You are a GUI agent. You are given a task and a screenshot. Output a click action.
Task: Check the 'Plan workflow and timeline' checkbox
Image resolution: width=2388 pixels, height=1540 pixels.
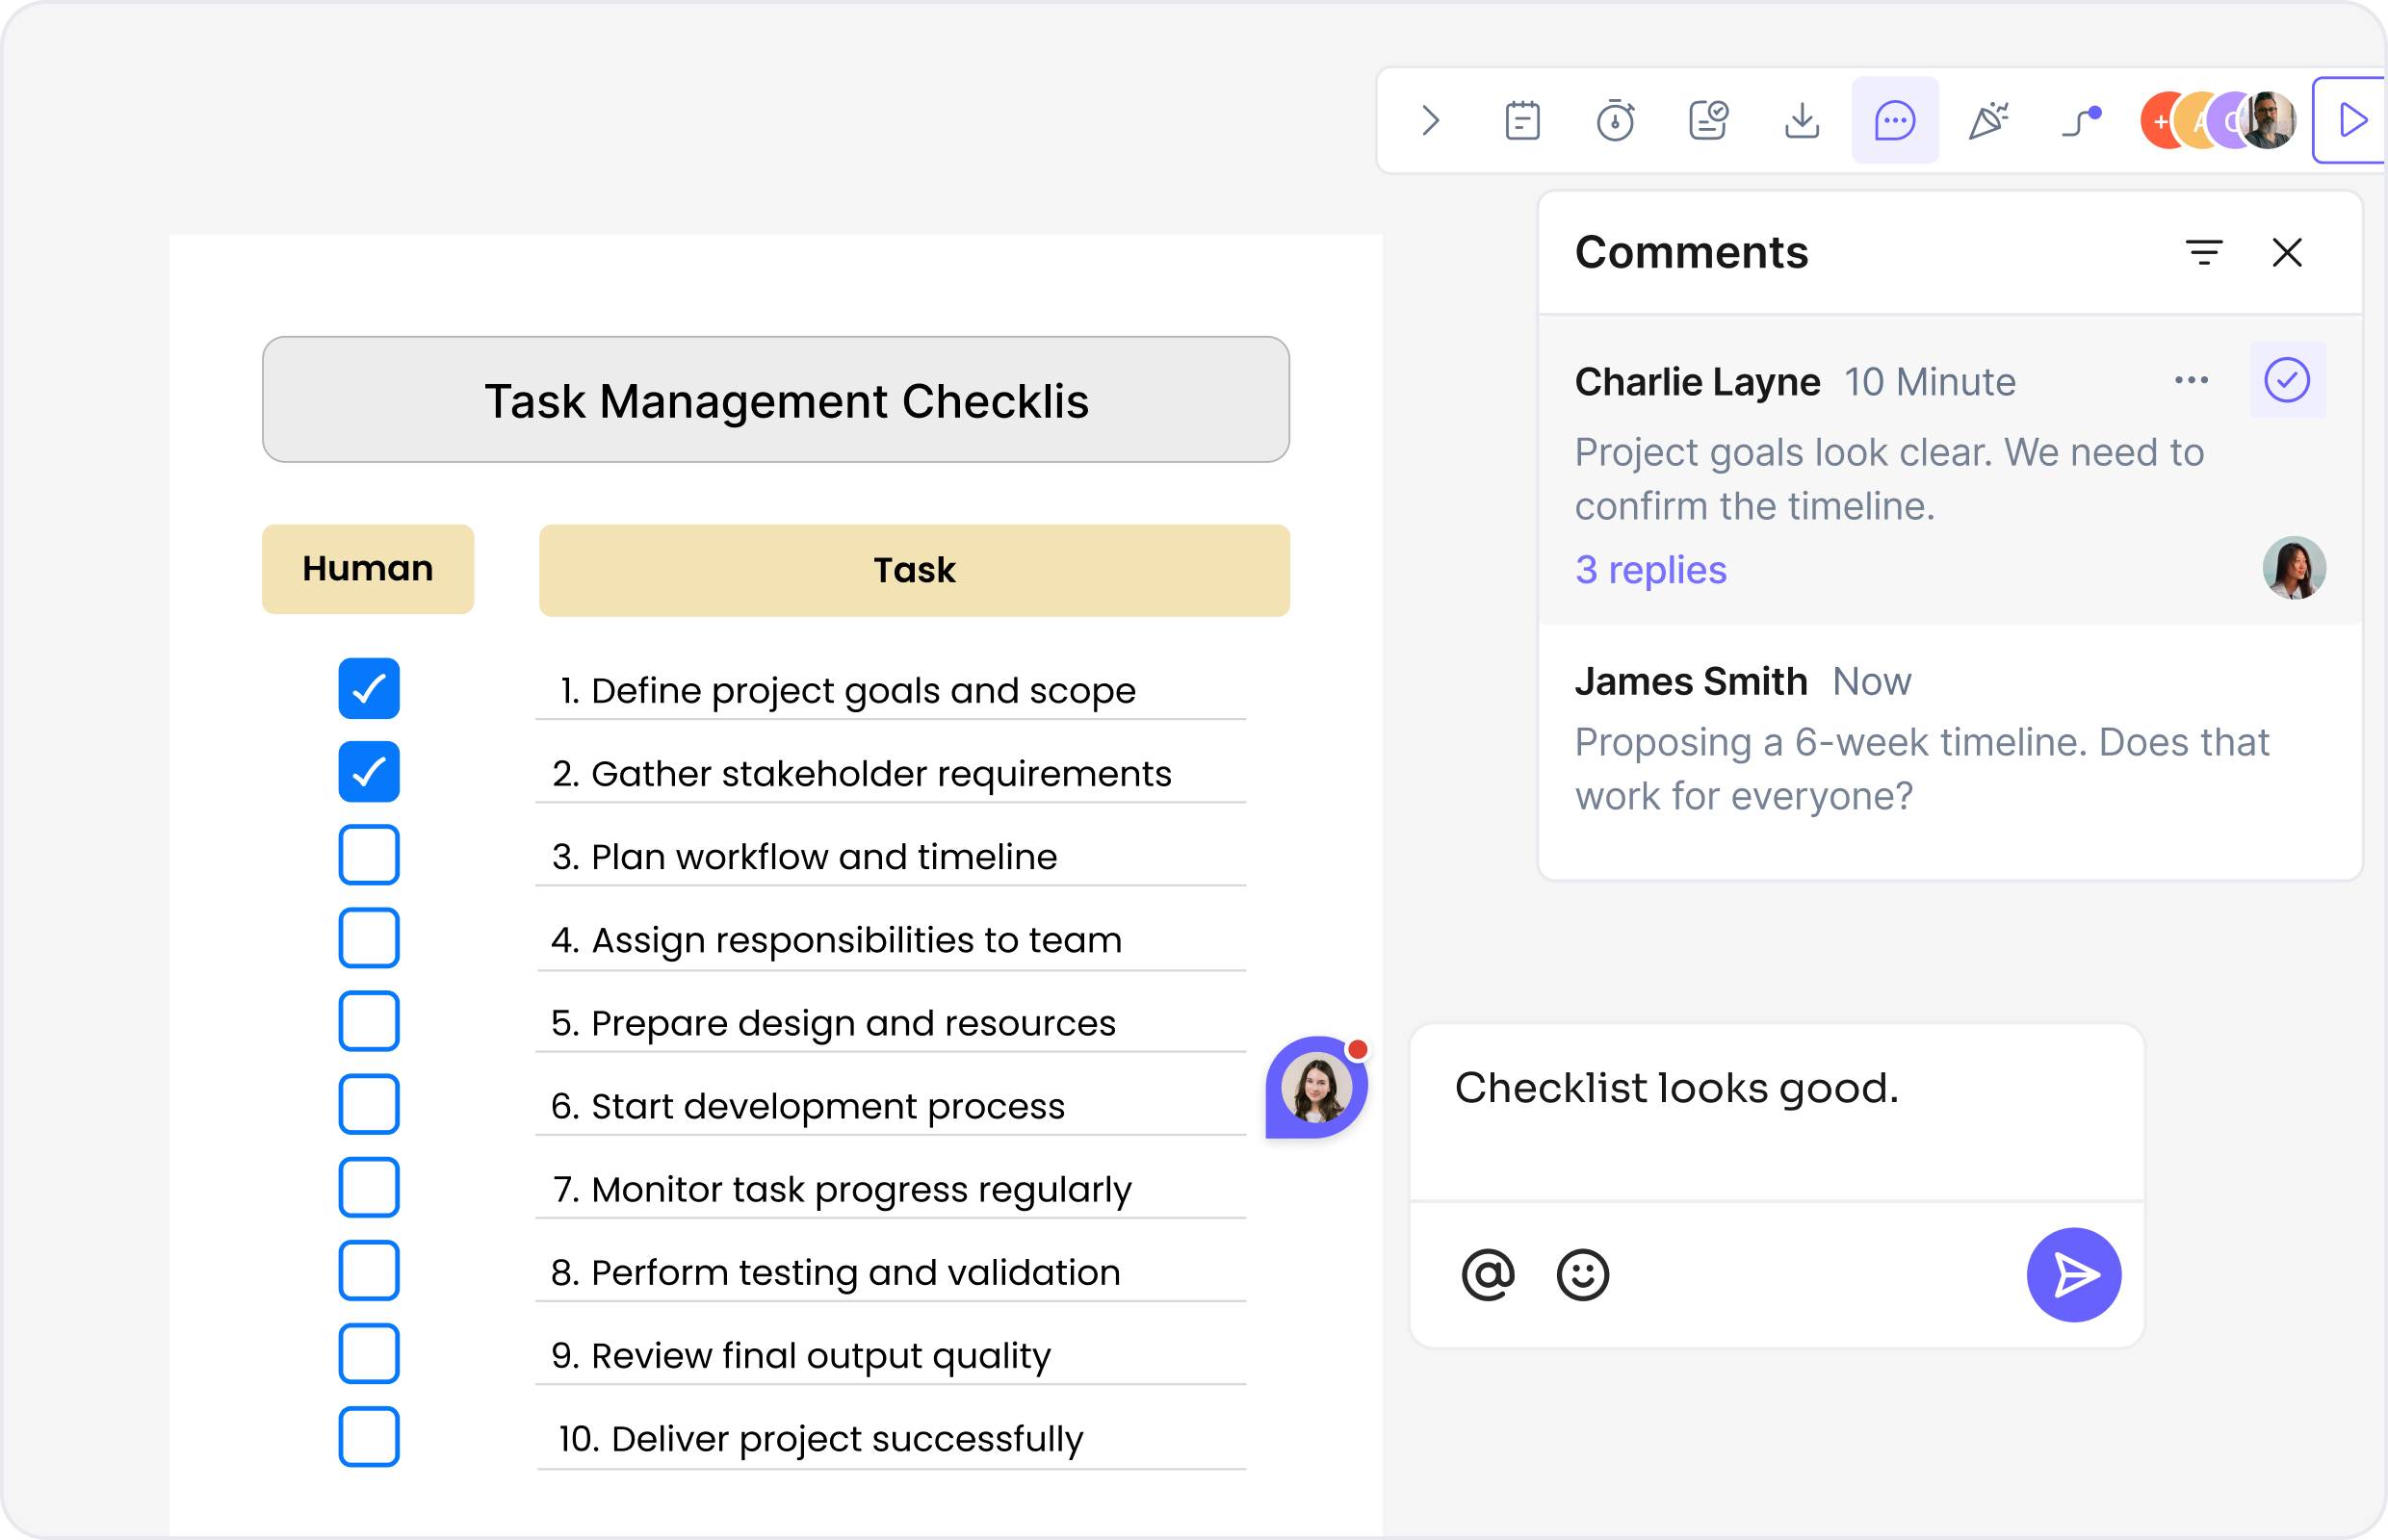tap(368, 854)
